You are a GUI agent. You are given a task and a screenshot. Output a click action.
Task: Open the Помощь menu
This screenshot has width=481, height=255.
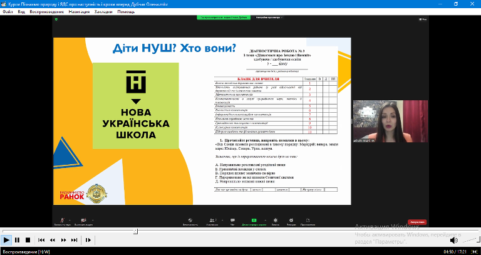[x=126, y=12]
